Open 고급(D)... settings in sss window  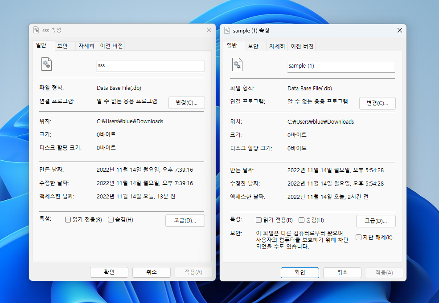point(185,221)
